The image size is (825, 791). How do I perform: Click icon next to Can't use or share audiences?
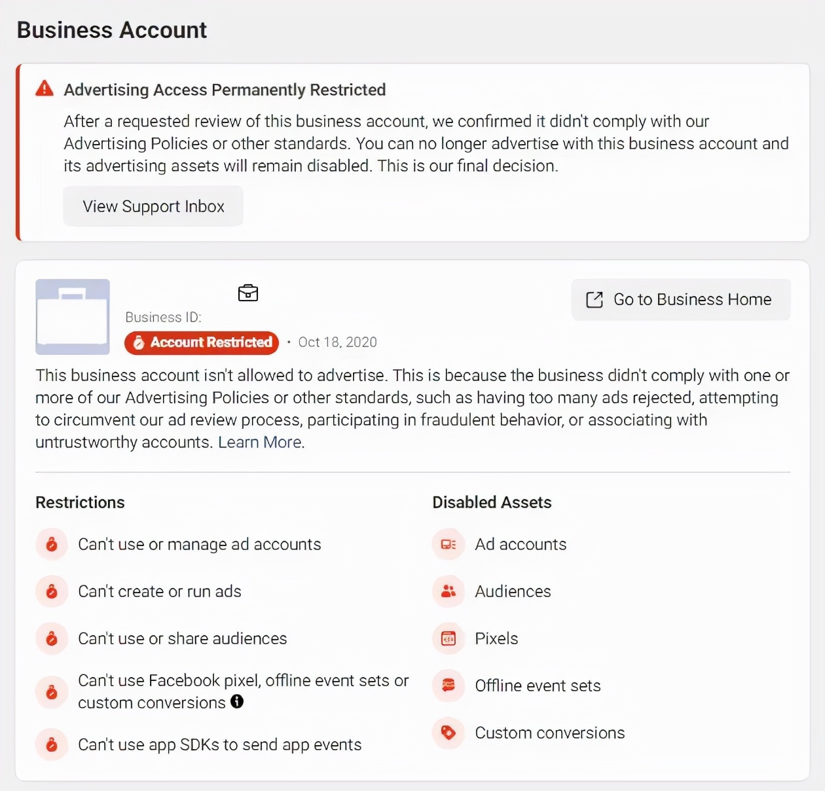click(x=52, y=638)
